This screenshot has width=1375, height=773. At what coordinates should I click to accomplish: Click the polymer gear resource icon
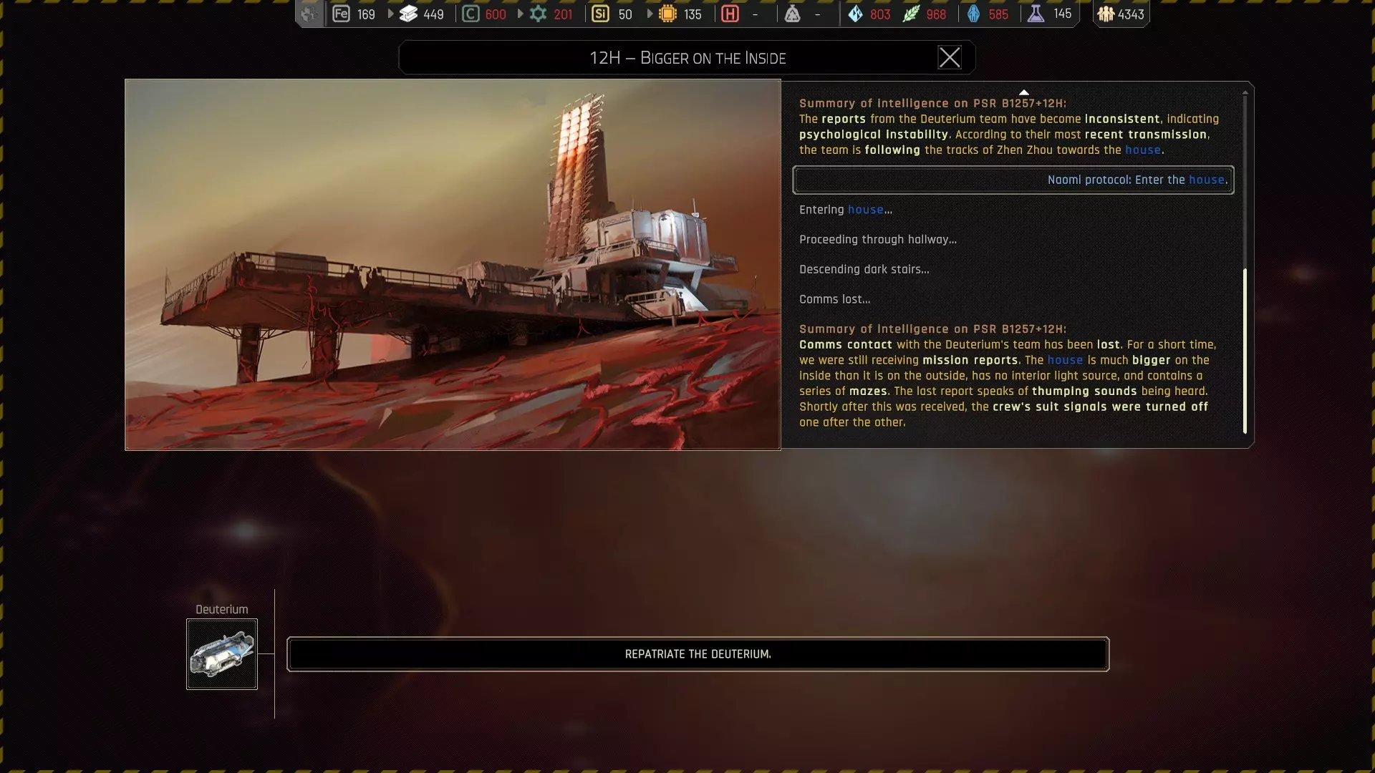click(x=538, y=14)
